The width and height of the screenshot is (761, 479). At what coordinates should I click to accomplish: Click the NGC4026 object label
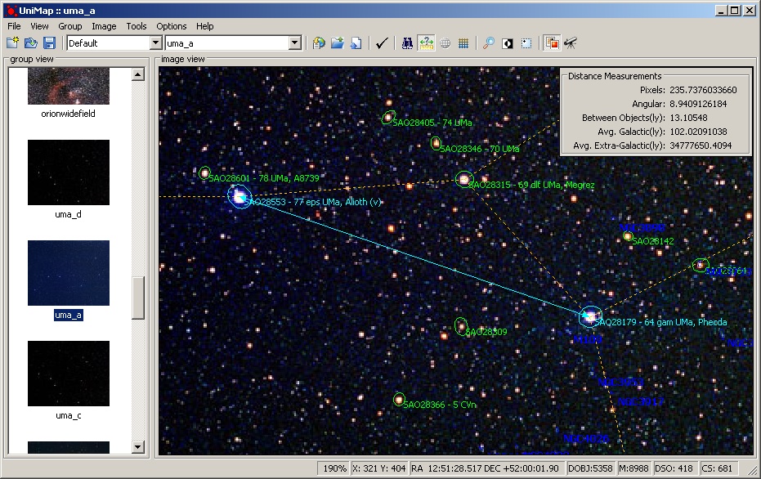coord(586,439)
